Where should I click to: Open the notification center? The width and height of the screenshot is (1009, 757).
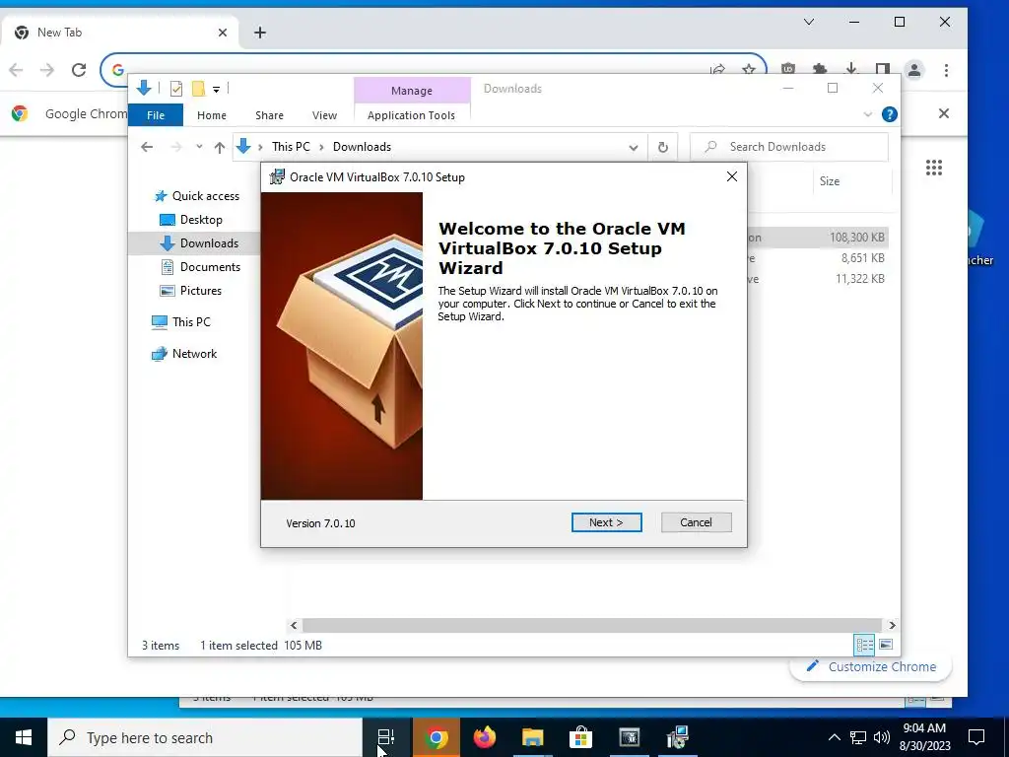pos(976,737)
